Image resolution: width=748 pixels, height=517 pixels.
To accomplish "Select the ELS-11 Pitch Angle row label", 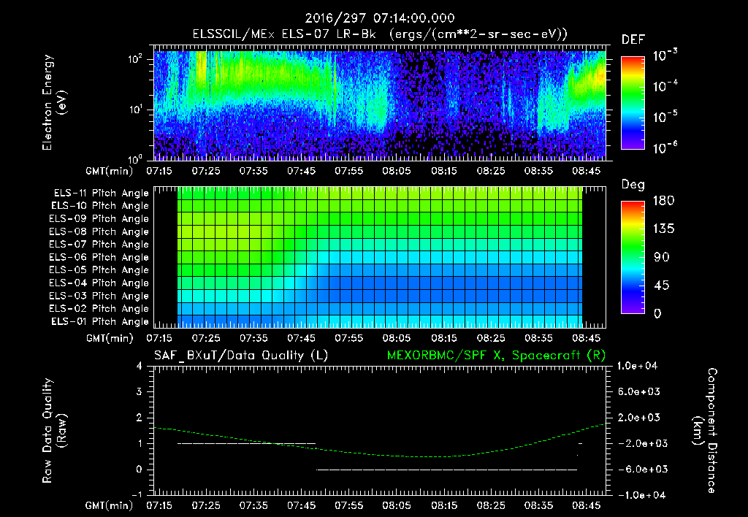I will [x=101, y=194].
